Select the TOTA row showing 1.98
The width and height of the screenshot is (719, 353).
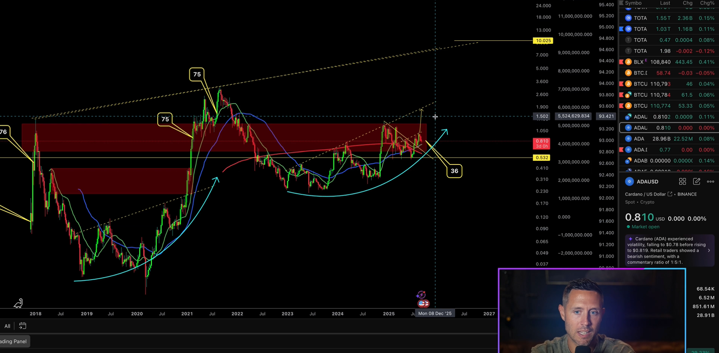[x=669, y=51]
